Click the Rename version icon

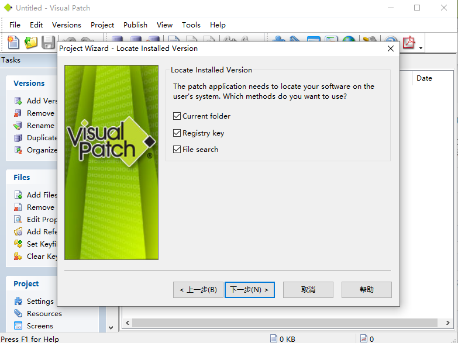[18, 126]
